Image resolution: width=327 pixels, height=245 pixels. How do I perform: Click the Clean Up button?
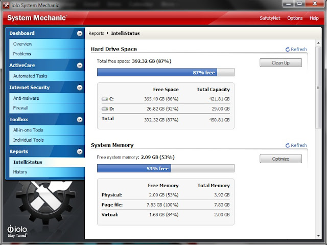[x=281, y=63]
